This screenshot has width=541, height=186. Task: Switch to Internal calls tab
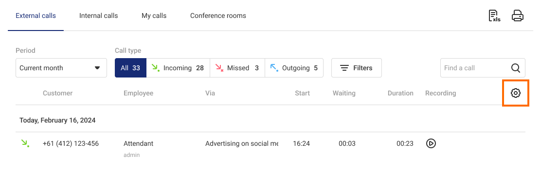pyautogui.click(x=99, y=16)
